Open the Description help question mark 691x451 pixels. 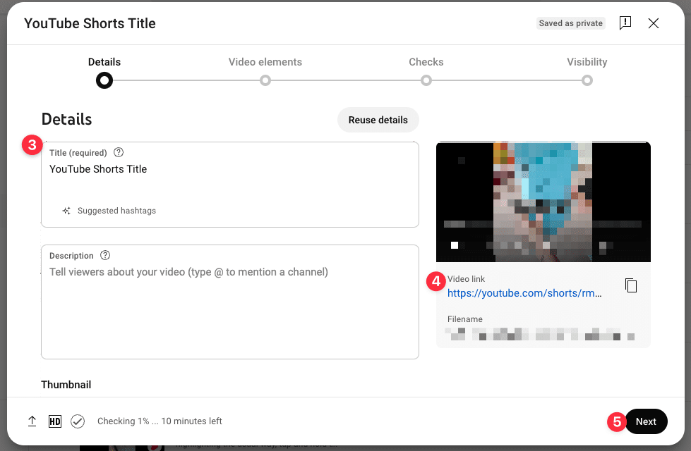click(105, 255)
